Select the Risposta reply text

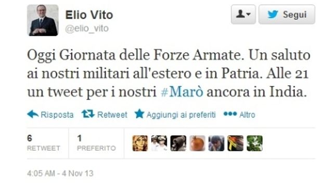tap(57, 115)
